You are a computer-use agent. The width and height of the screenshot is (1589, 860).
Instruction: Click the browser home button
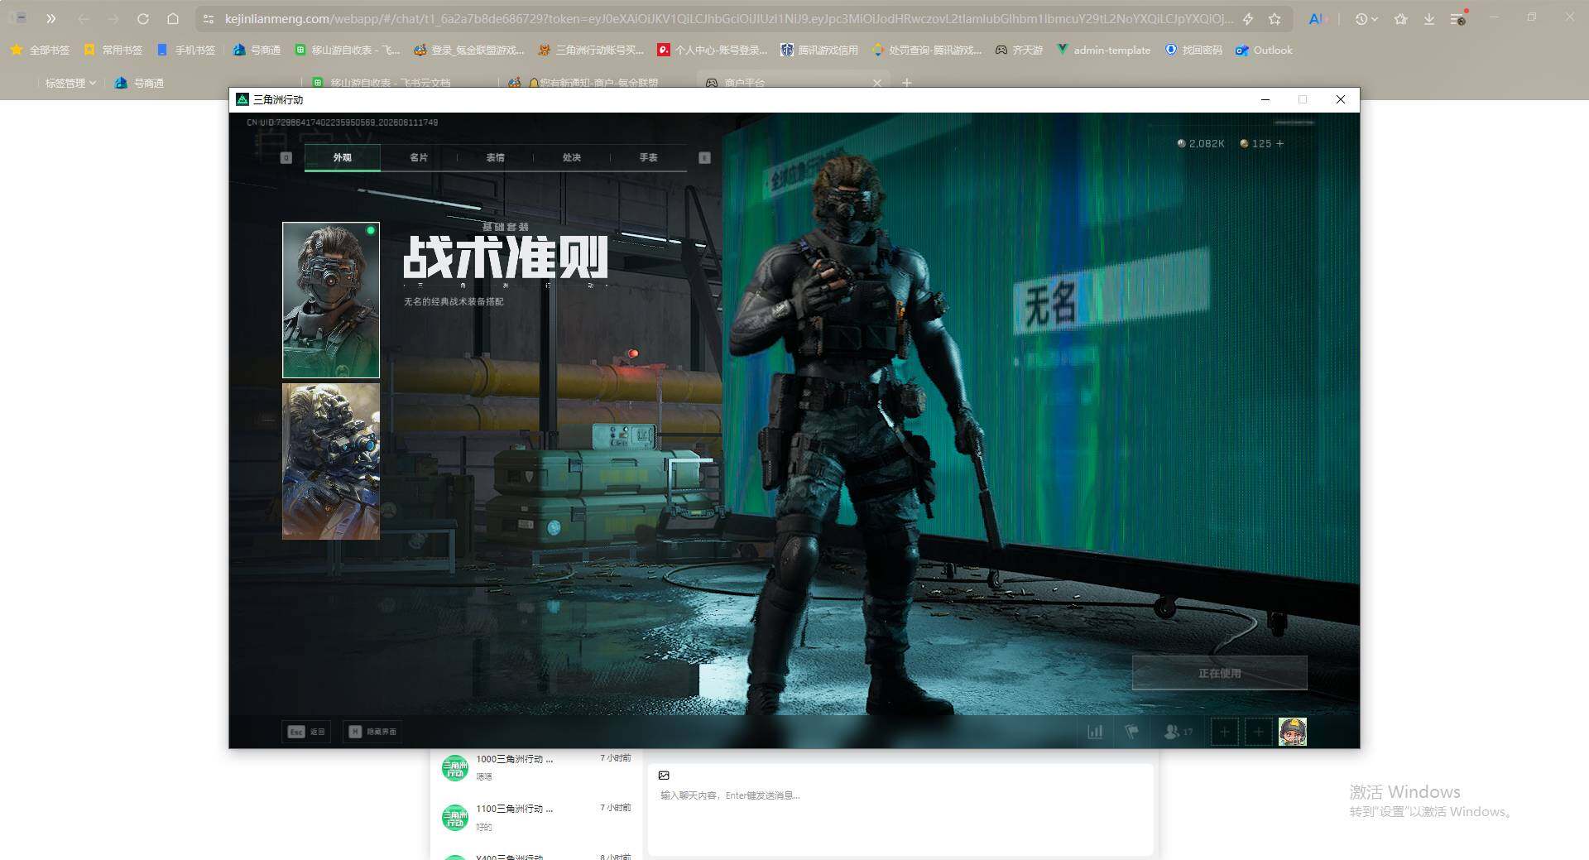point(173,18)
